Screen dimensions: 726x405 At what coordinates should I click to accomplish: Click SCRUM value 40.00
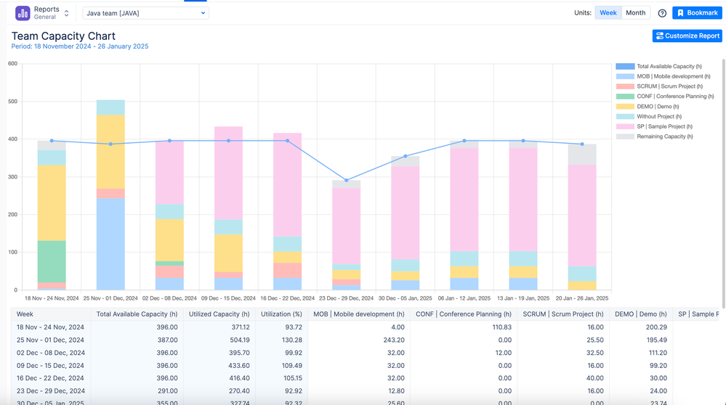pyautogui.click(x=595, y=378)
